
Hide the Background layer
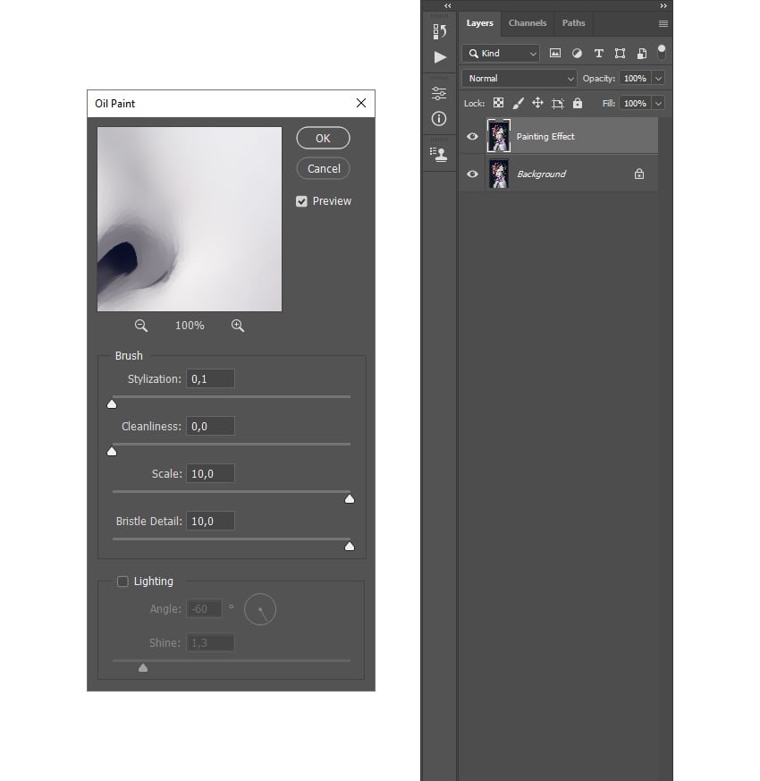pyautogui.click(x=472, y=174)
